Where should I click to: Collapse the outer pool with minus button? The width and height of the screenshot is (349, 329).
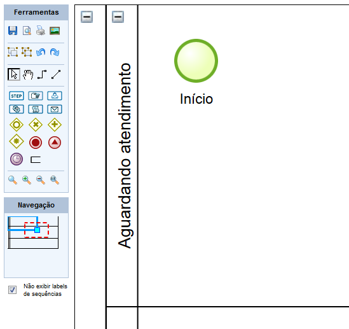tap(86, 17)
